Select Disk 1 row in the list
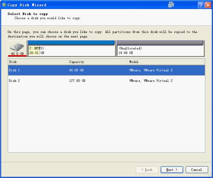213x178 pixels. [106, 70]
